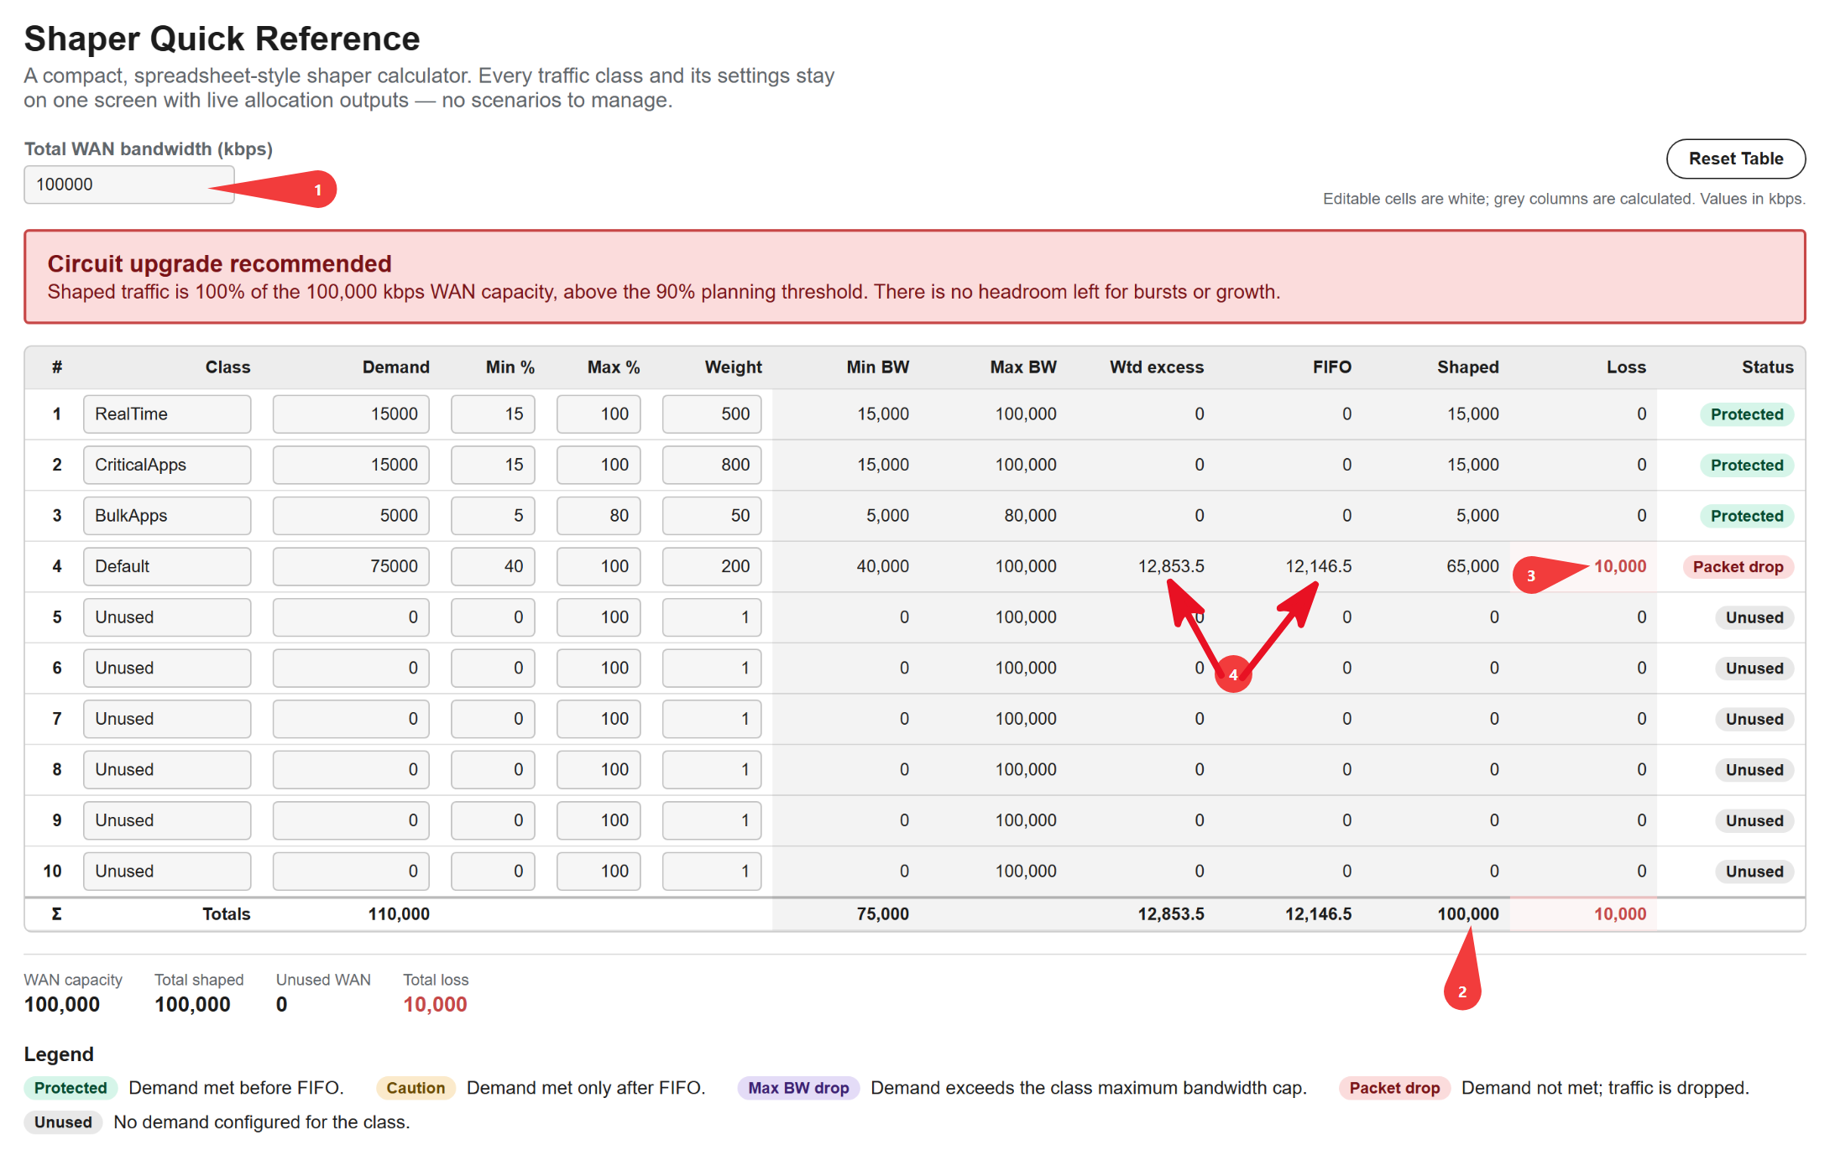Edit the BulkApps Max % field 80
Viewport: 1835px width, 1150px height.
(x=599, y=516)
